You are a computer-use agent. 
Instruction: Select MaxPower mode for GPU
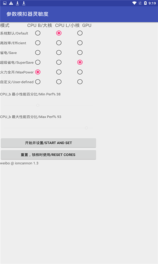pyautogui.click(x=80, y=72)
